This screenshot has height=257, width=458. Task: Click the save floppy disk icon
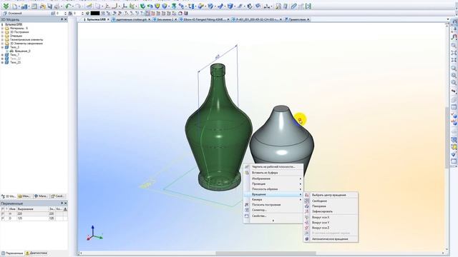tap(50, 6)
